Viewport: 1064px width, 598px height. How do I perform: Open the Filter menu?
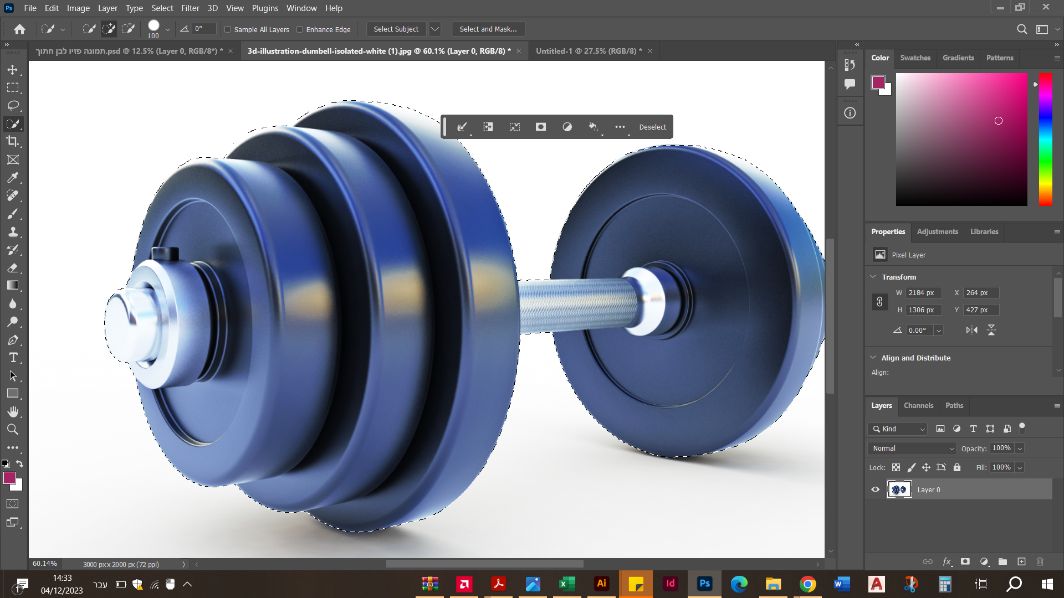pos(190,8)
